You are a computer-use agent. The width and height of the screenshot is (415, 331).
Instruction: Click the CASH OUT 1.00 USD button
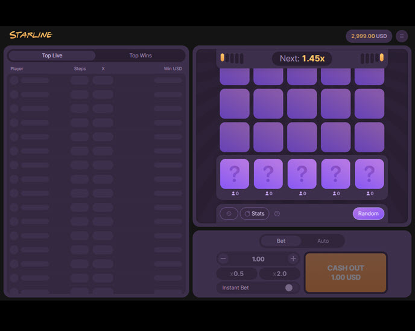(346, 272)
